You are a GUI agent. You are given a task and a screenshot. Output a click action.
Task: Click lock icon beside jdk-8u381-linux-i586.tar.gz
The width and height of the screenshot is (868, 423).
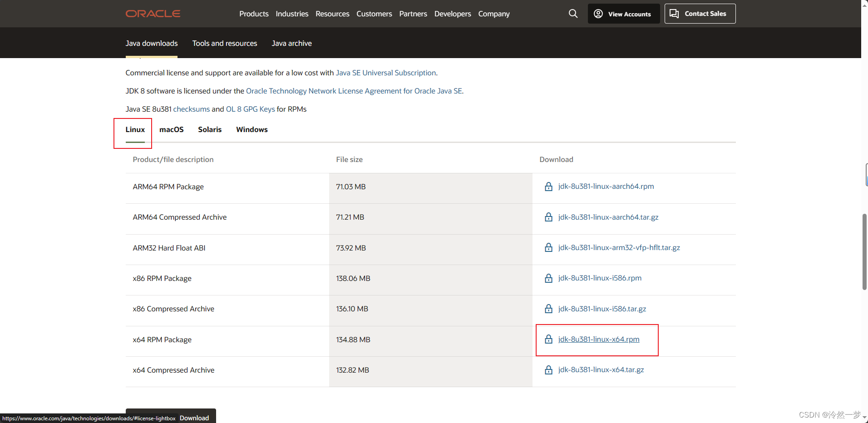point(548,309)
